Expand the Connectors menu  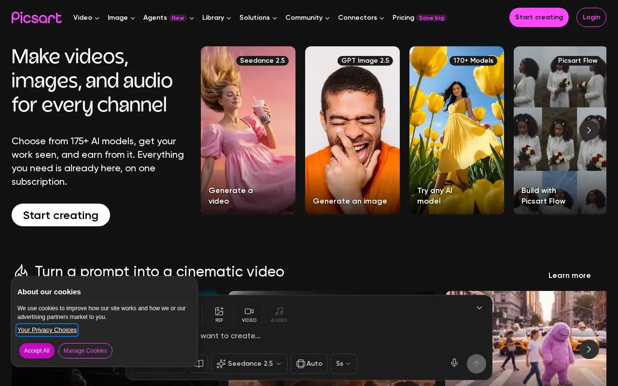pyautogui.click(x=361, y=18)
